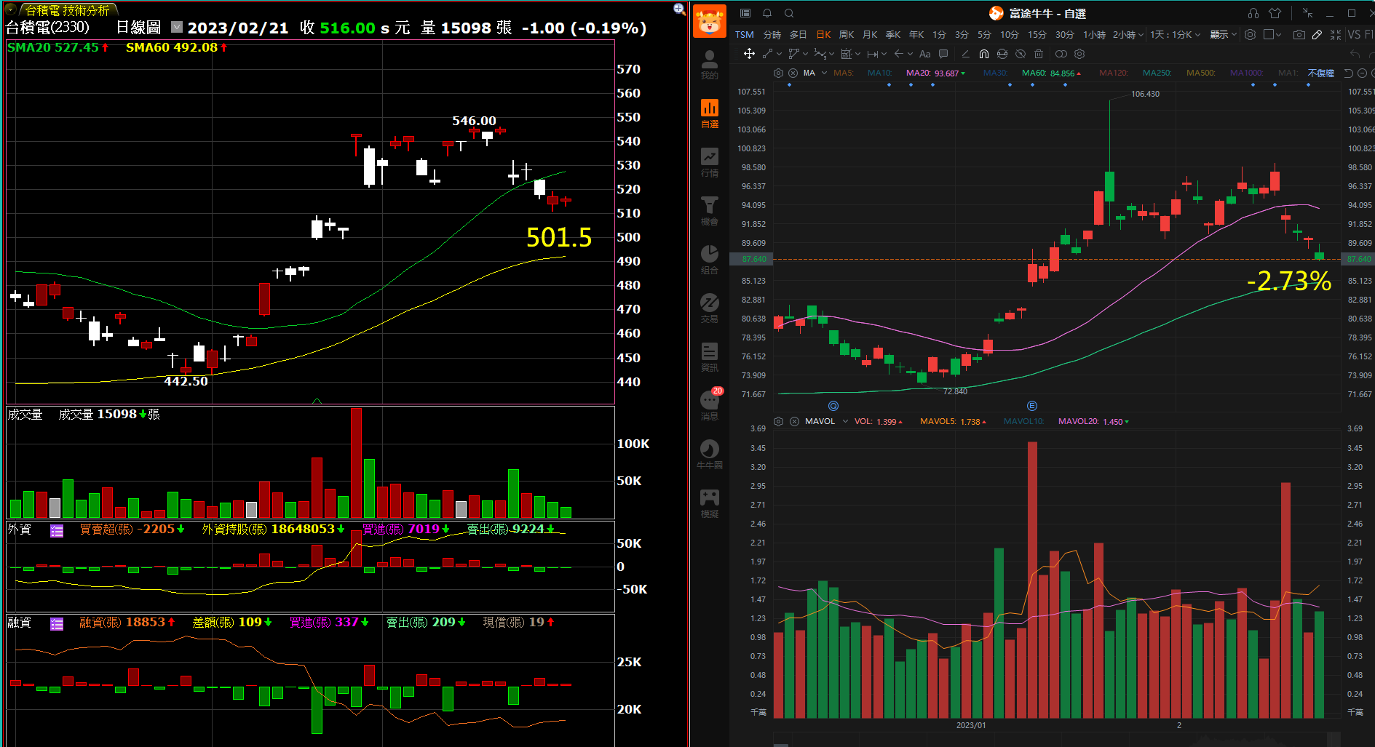
Task: Remove MA indicator with X icon
Action: tap(793, 73)
